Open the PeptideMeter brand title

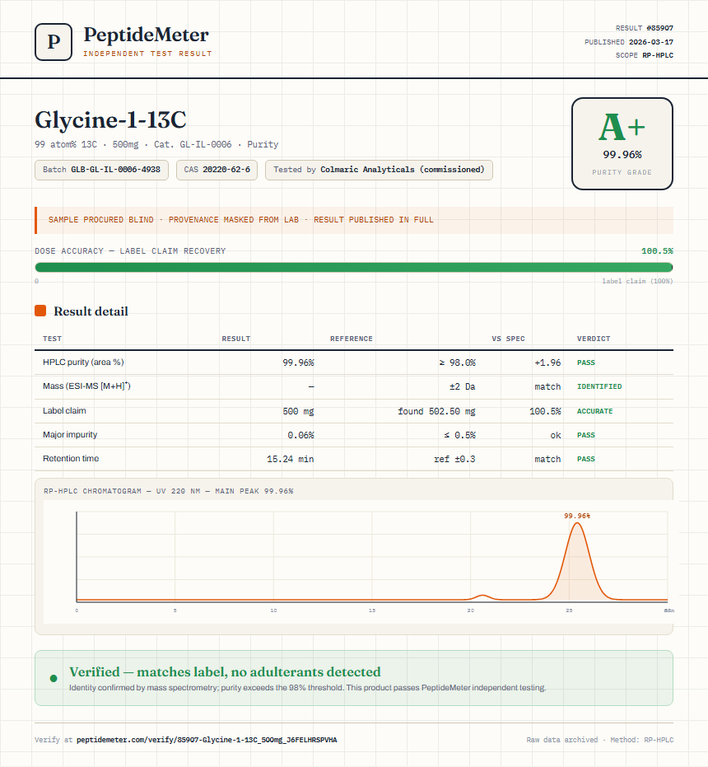[x=147, y=35]
